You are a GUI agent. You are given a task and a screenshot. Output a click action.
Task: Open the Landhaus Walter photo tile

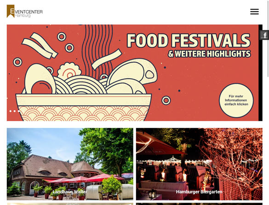click(x=70, y=164)
